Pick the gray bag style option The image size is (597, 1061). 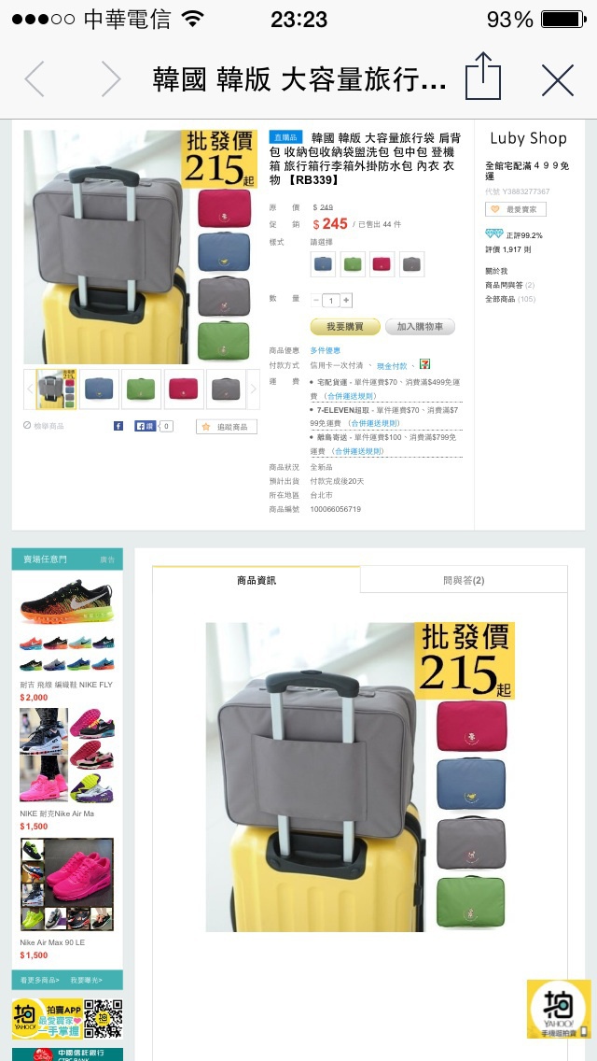411,264
